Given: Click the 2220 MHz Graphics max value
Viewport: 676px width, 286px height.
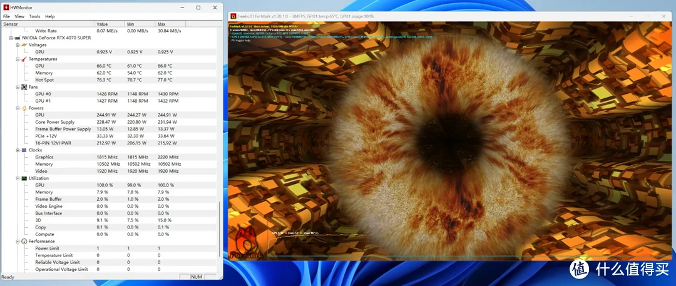Looking at the screenshot, I should (x=168, y=157).
